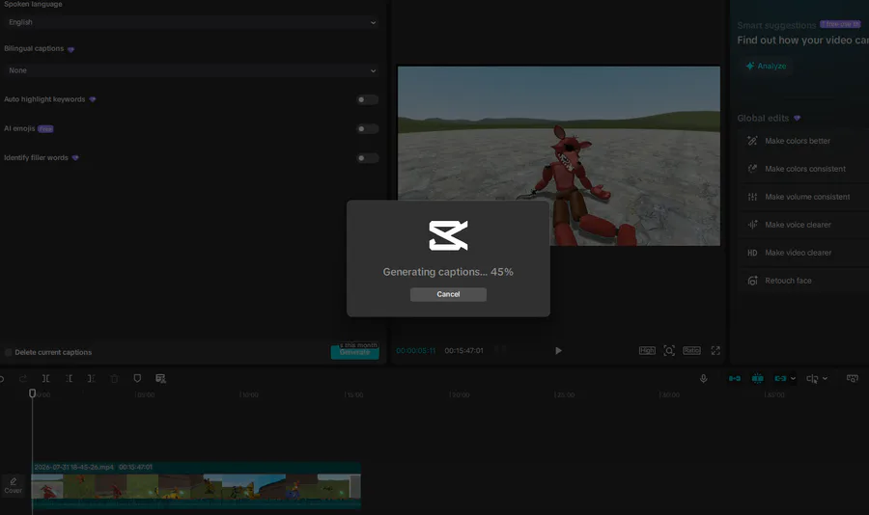Select Make video clearer HD edit

(803, 253)
